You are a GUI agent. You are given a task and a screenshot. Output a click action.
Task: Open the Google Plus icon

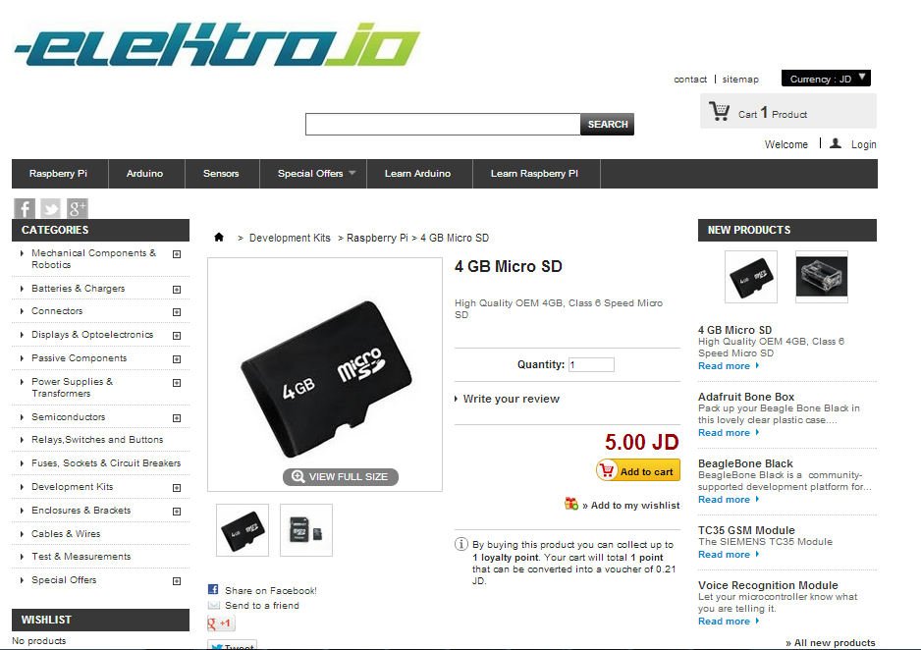(77, 208)
